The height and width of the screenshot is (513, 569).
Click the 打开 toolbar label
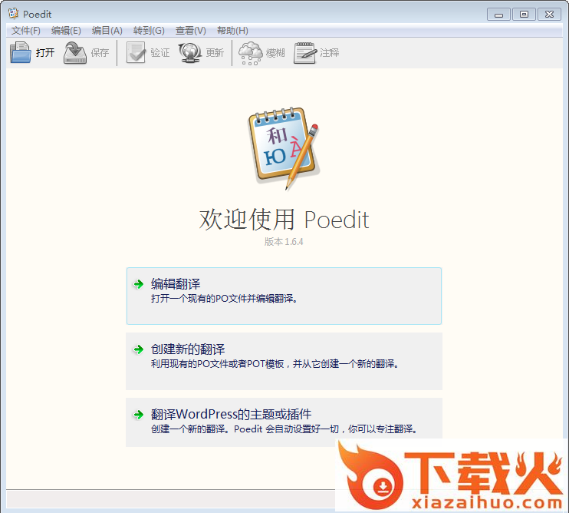45,53
